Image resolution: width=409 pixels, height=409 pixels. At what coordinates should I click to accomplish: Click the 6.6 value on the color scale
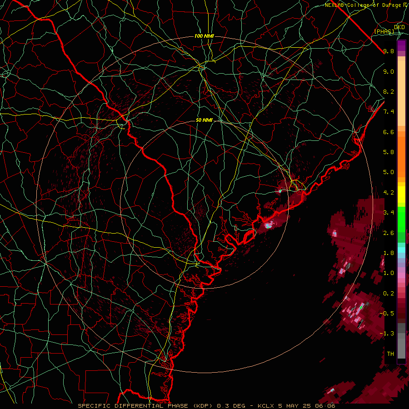click(x=389, y=132)
